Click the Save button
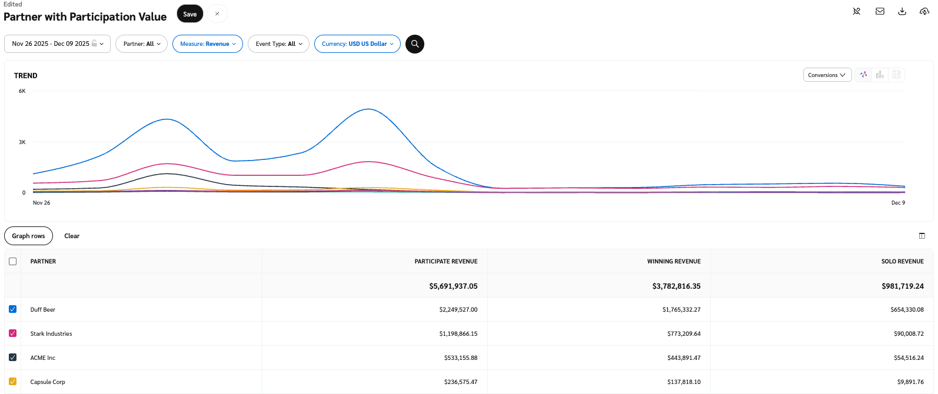Image resolution: width=938 pixels, height=394 pixels. point(189,14)
